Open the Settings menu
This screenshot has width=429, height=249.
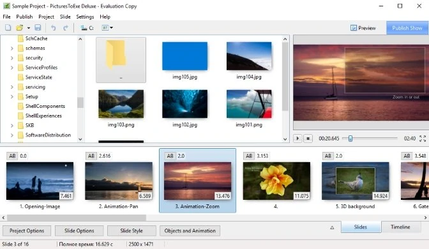click(x=85, y=17)
